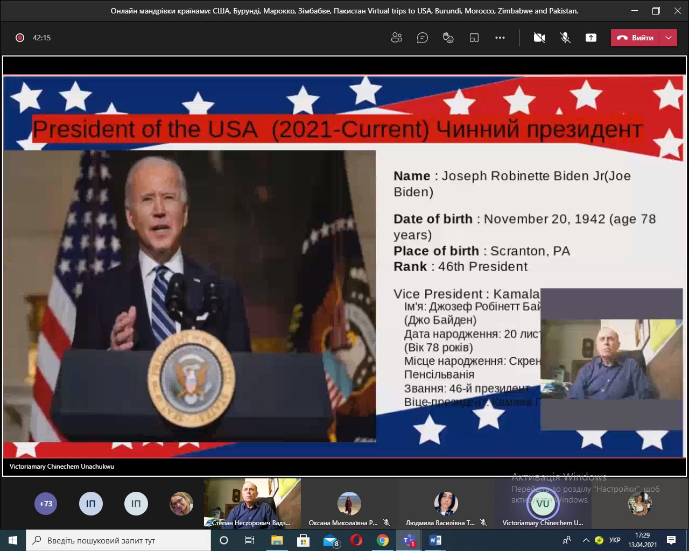Open the participants panel
The image size is (689, 551).
tap(397, 38)
